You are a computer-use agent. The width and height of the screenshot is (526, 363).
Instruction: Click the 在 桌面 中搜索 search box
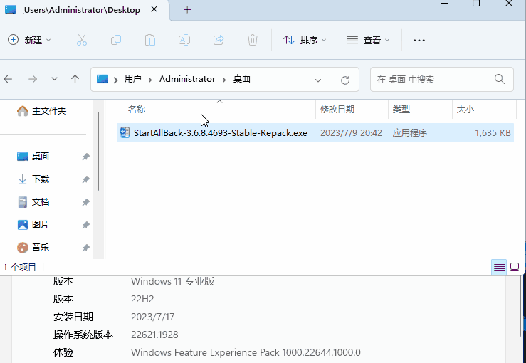click(x=433, y=80)
